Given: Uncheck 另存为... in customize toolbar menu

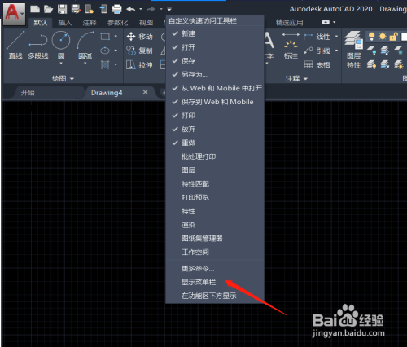Looking at the screenshot, I should click(215, 74).
